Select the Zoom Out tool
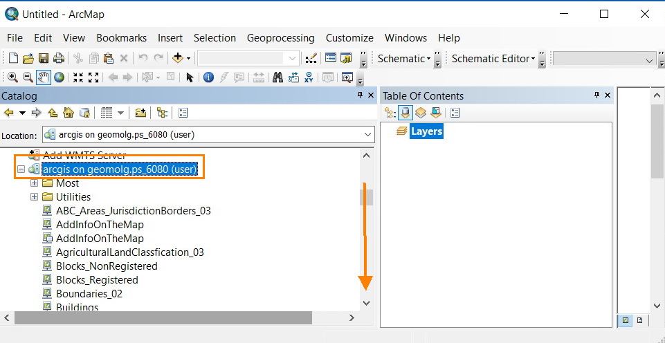 [28, 77]
